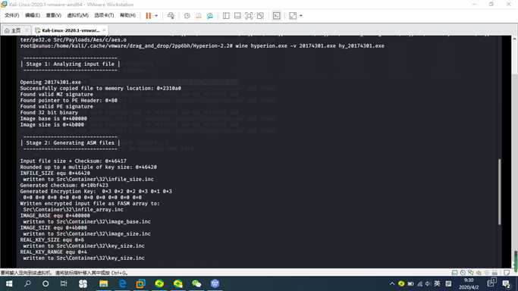The height and width of the screenshot is (291, 518).
Task: Open the snapshot manager
Action: [x=210, y=15]
